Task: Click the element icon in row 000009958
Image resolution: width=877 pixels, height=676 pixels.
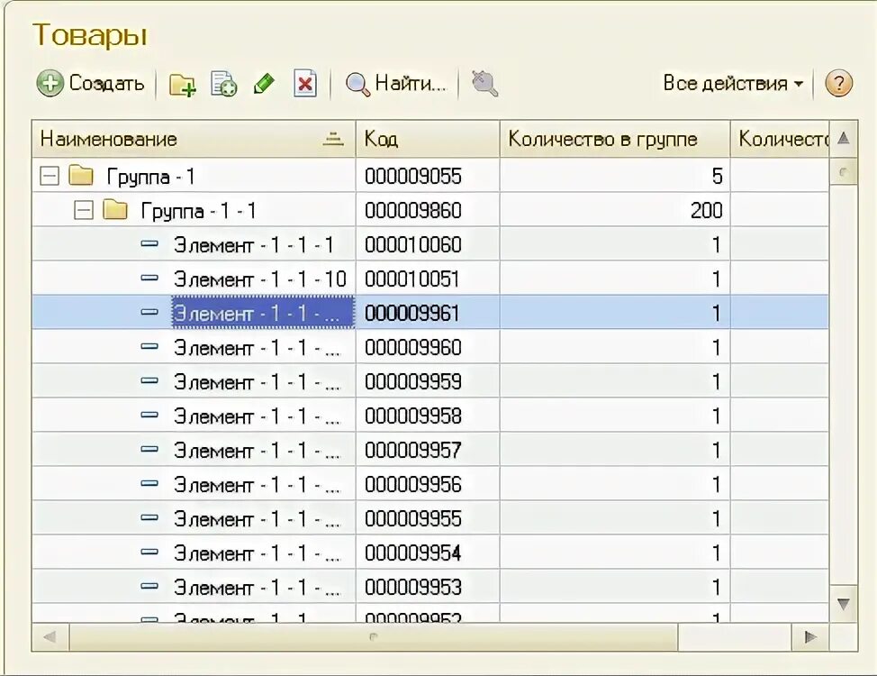Action: pos(149,415)
